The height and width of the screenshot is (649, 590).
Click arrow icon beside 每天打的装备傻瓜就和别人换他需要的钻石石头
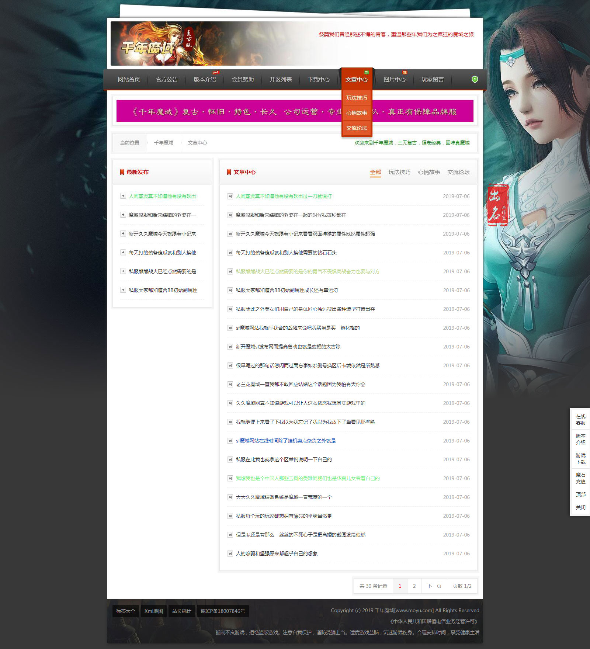point(230,253)
